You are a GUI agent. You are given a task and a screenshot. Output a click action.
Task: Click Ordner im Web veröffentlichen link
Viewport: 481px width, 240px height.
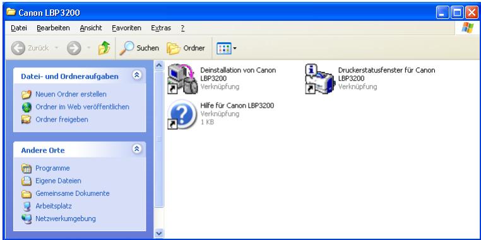(x=82, y=107)
